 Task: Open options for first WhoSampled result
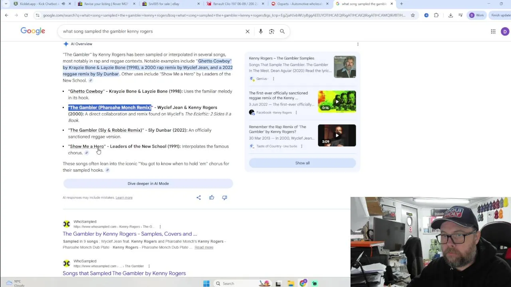pos(160,227)
